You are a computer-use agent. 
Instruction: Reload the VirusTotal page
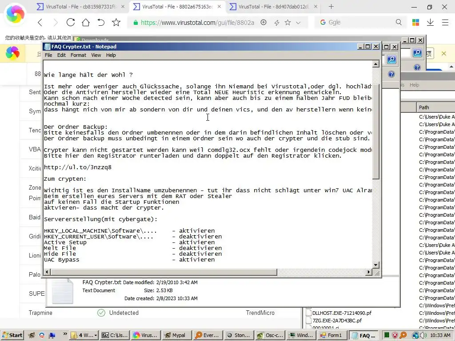tap(71, 22)
